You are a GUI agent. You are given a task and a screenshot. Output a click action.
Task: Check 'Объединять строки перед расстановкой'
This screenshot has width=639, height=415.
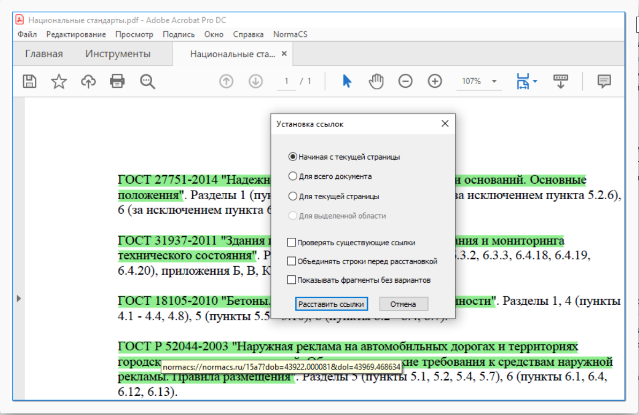[x=292, y=261]
